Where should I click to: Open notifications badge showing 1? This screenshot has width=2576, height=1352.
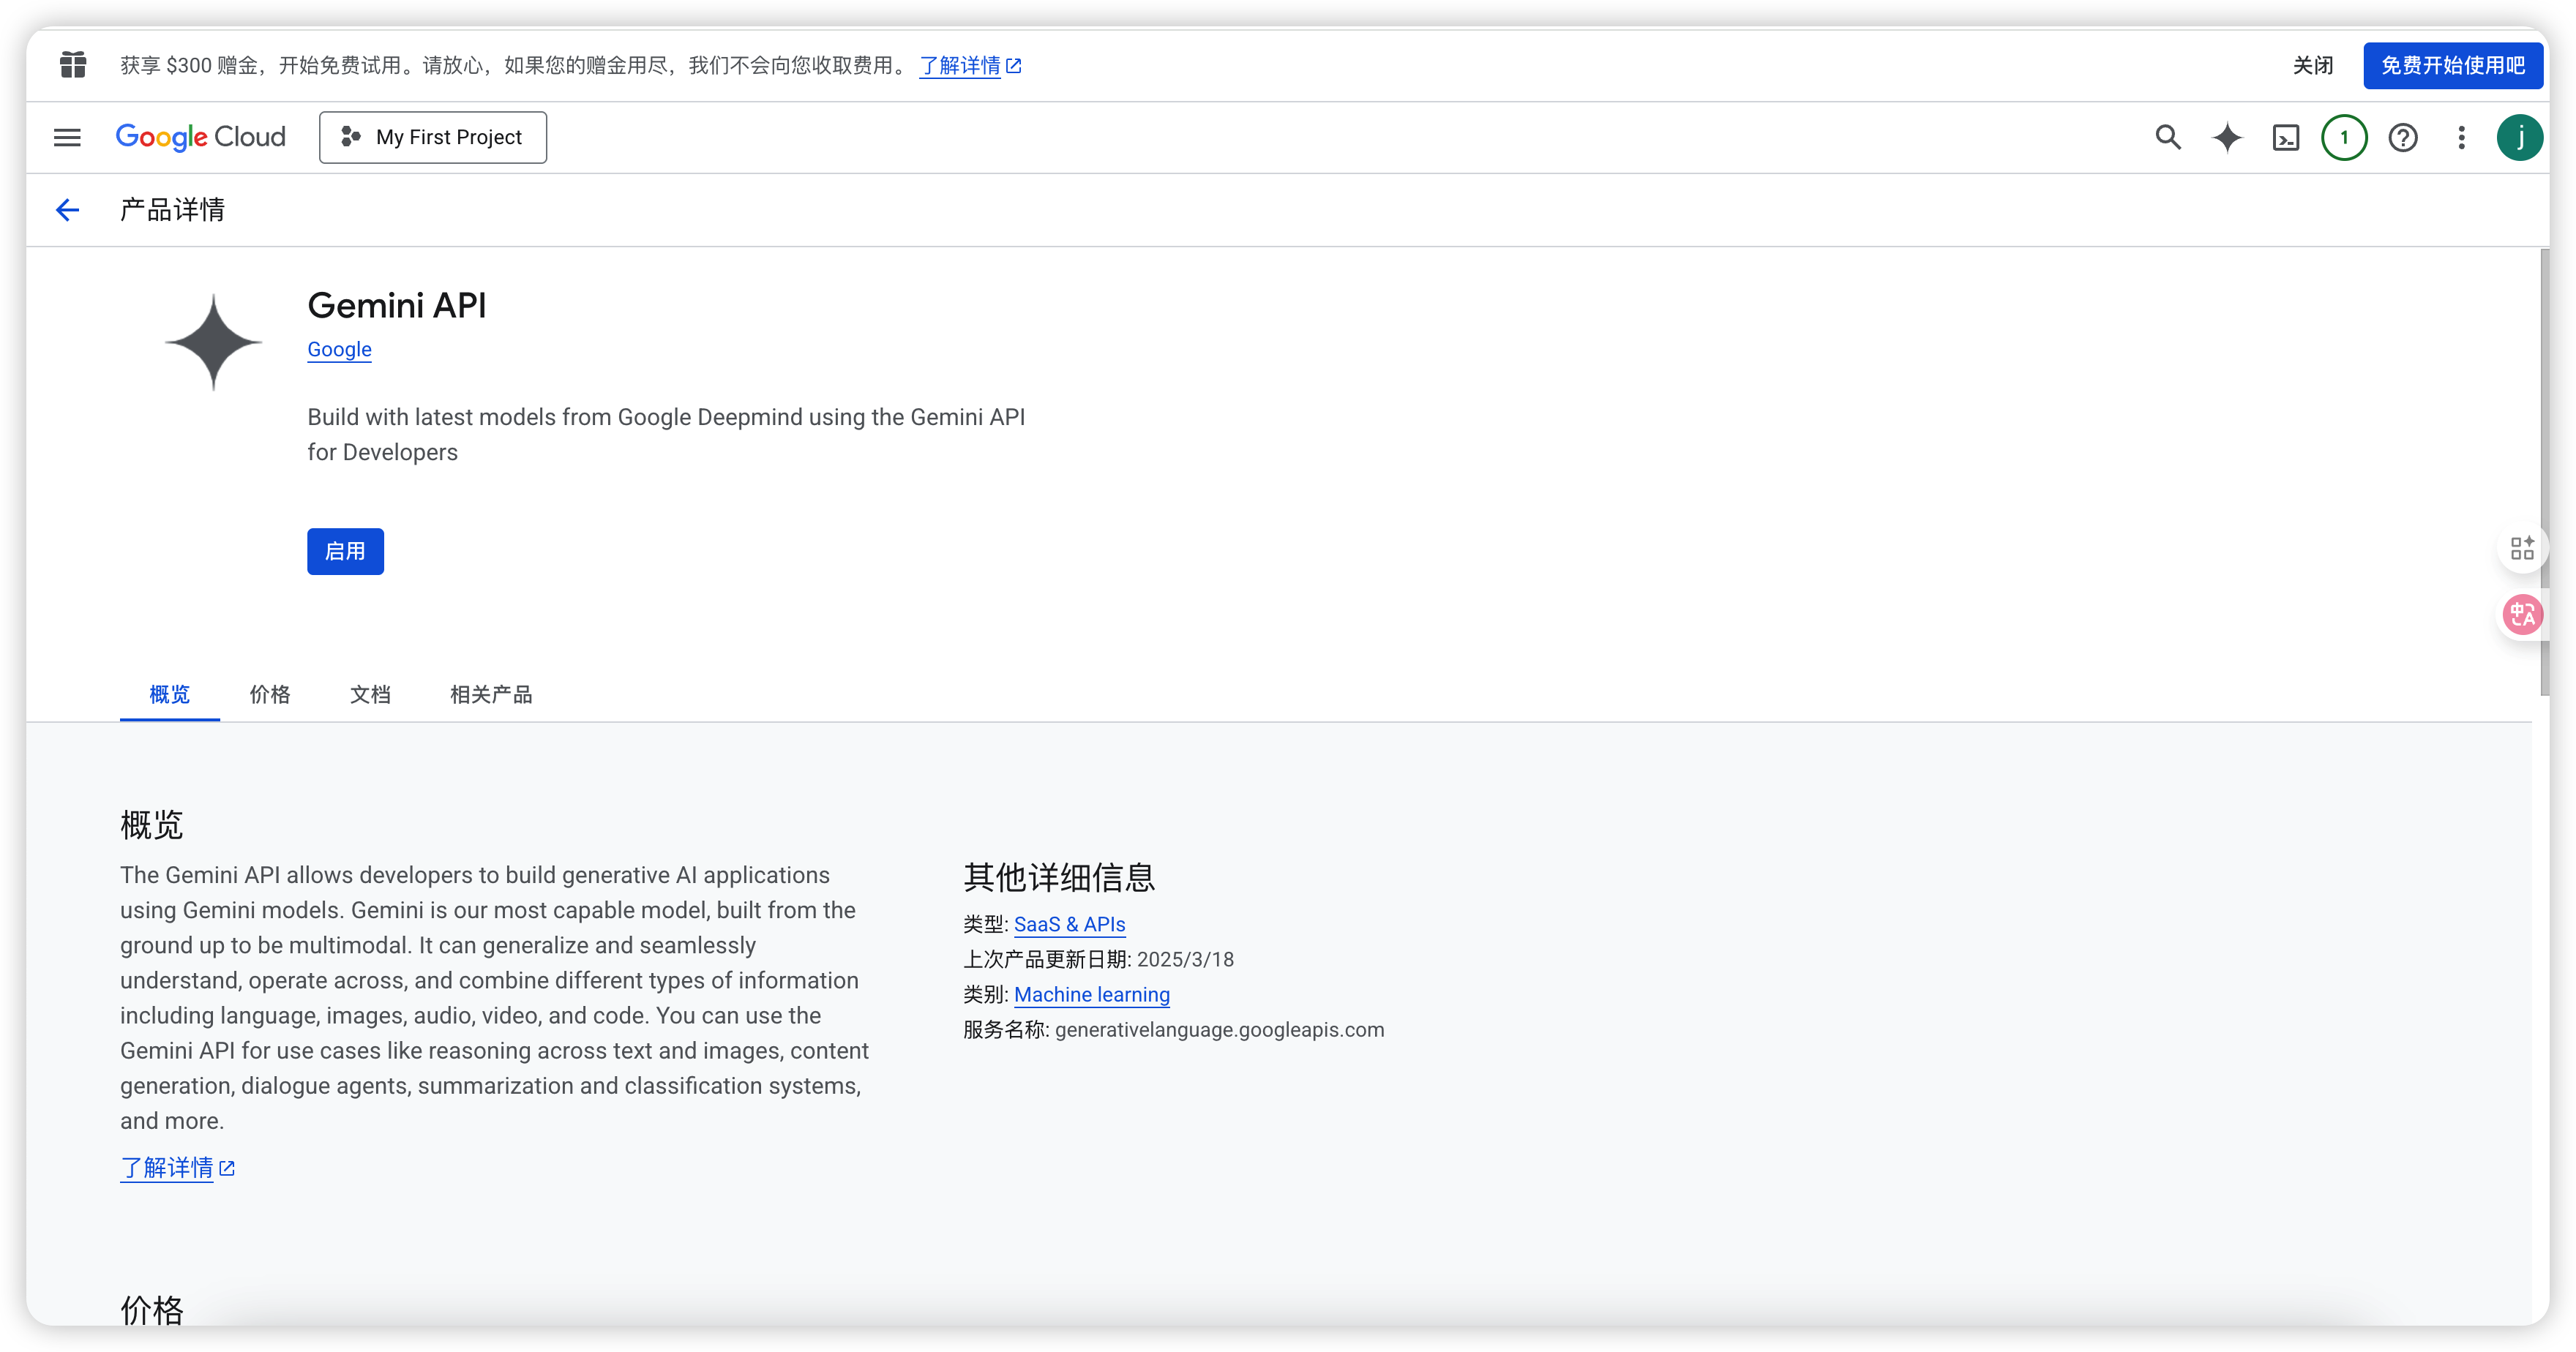[x=2343, y=137]
